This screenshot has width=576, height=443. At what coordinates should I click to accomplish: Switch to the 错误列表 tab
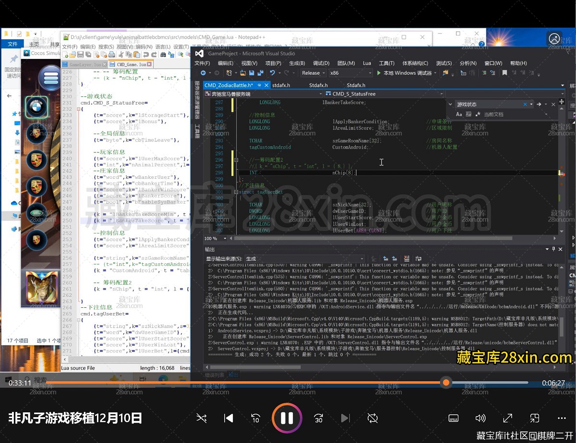[x=214, y=375]
